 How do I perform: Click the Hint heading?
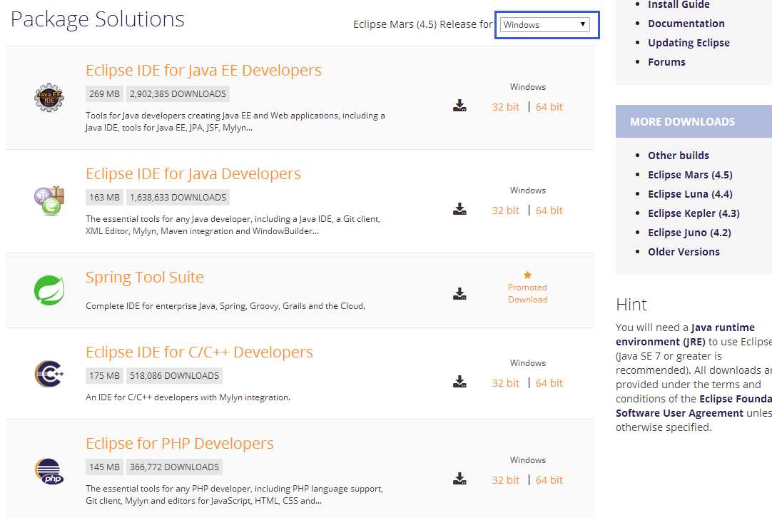(631, 304)
